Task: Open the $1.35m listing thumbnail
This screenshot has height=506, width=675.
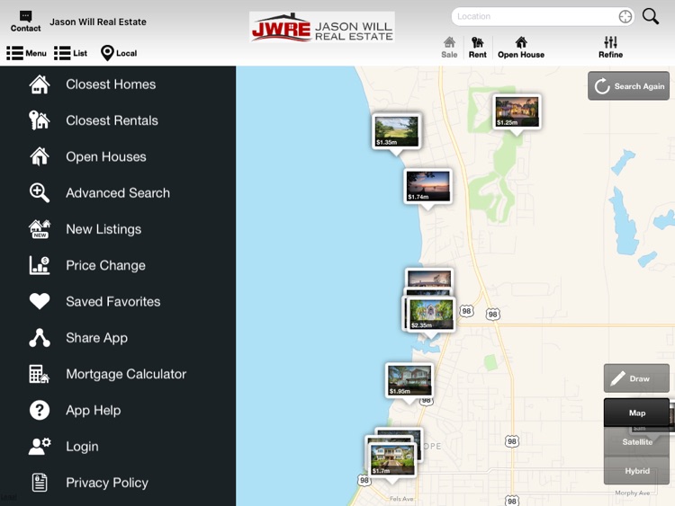Action: (397, 130)
